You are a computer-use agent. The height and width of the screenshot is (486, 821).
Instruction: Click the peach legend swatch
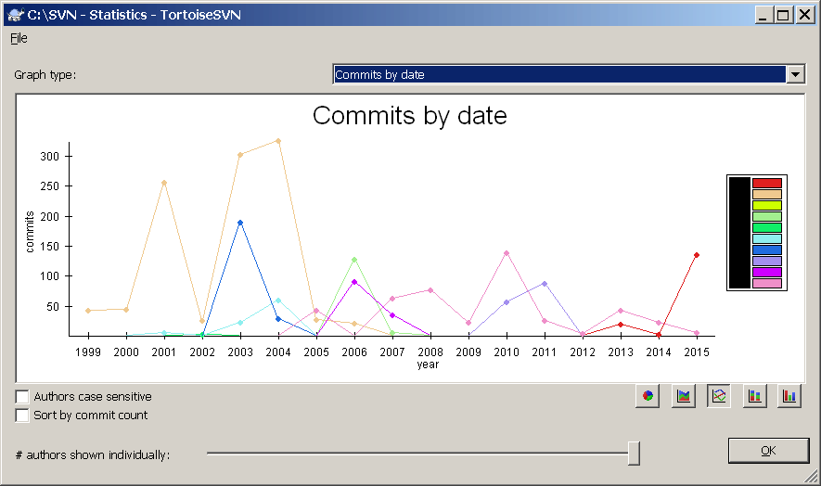766,194
